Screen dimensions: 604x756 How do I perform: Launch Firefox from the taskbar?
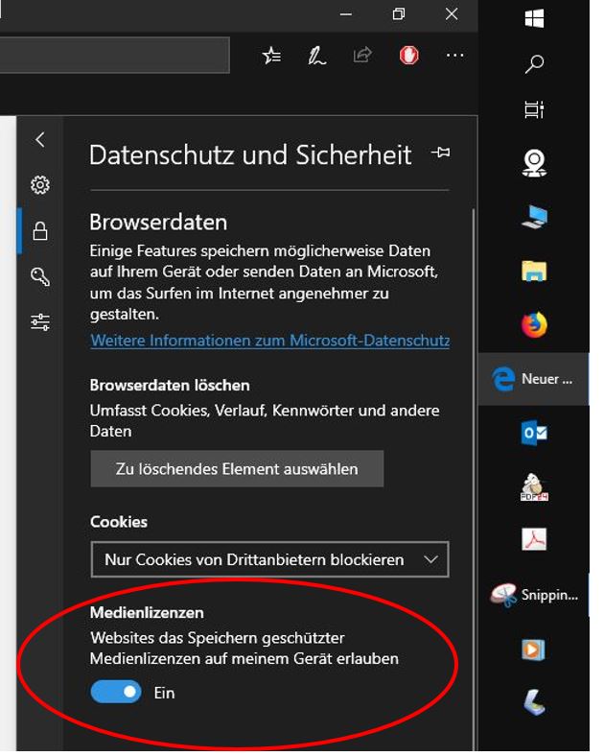click(x=534, y=324)
